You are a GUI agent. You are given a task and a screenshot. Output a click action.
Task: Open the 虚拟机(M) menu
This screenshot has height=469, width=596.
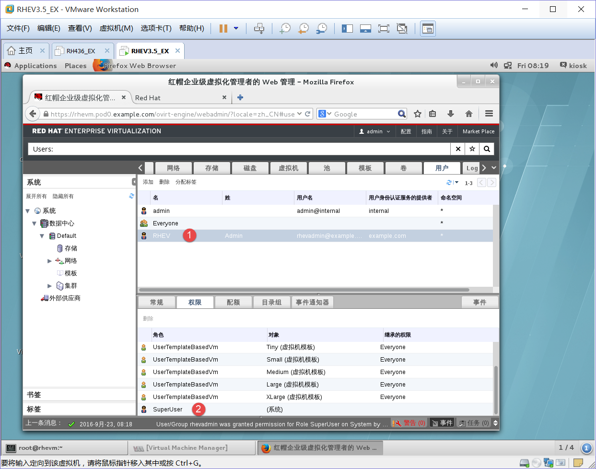point(116,28)
